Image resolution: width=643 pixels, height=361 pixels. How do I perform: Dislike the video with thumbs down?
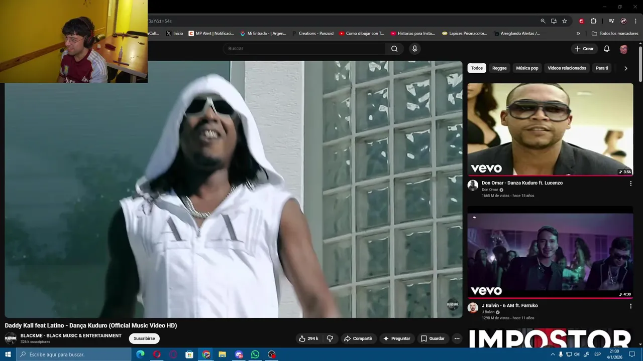[x=330, y=338]
